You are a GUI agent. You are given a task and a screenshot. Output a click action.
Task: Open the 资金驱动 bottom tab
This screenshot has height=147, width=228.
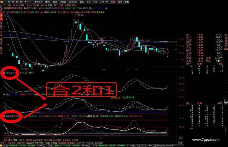click(30, 143)
